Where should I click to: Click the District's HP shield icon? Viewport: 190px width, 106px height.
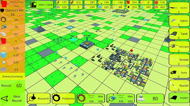[x=2, y=10]
